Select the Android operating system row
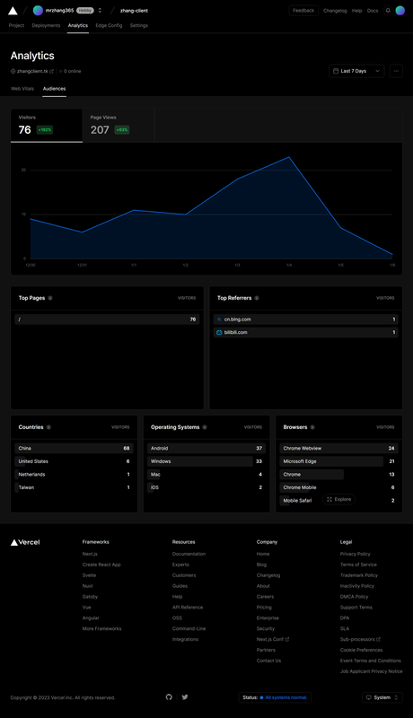The width and height of the screenshot is (413, 718). tap(206, 448)
